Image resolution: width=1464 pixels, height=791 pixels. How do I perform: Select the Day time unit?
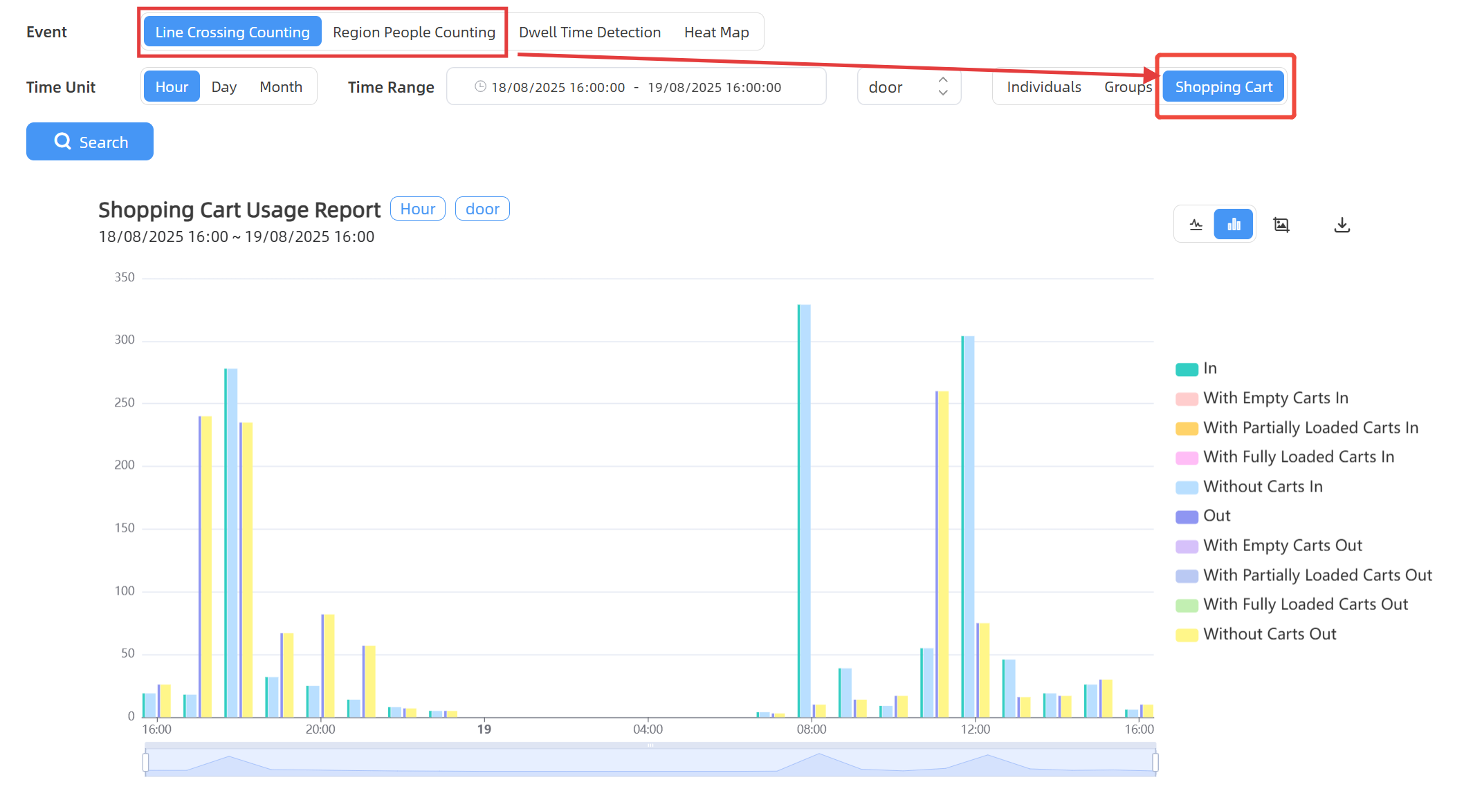[223, 87]
